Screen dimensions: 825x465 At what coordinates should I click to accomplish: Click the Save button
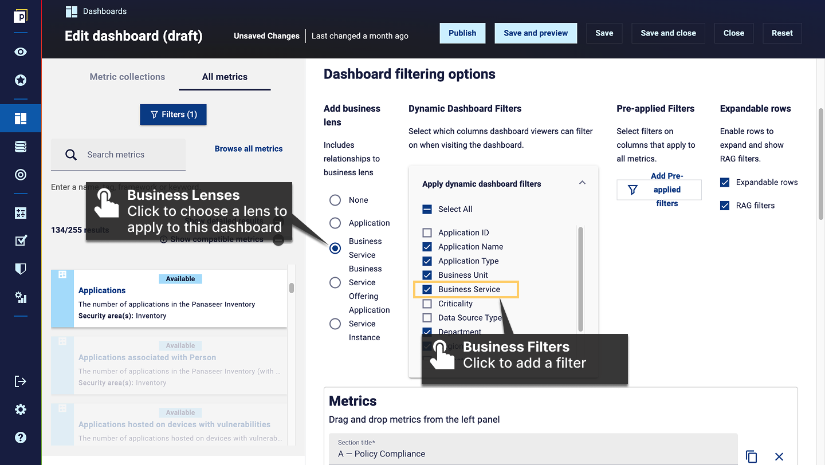tap(604, 33)
